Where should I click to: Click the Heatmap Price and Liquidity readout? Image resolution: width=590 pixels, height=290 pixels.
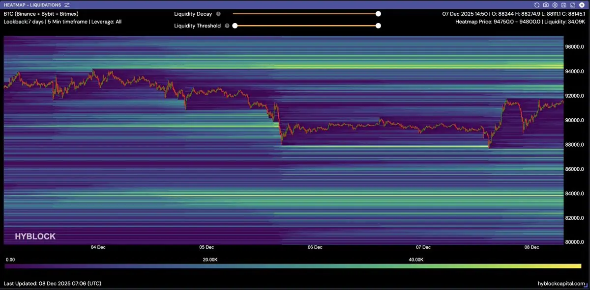pos(520,22)
